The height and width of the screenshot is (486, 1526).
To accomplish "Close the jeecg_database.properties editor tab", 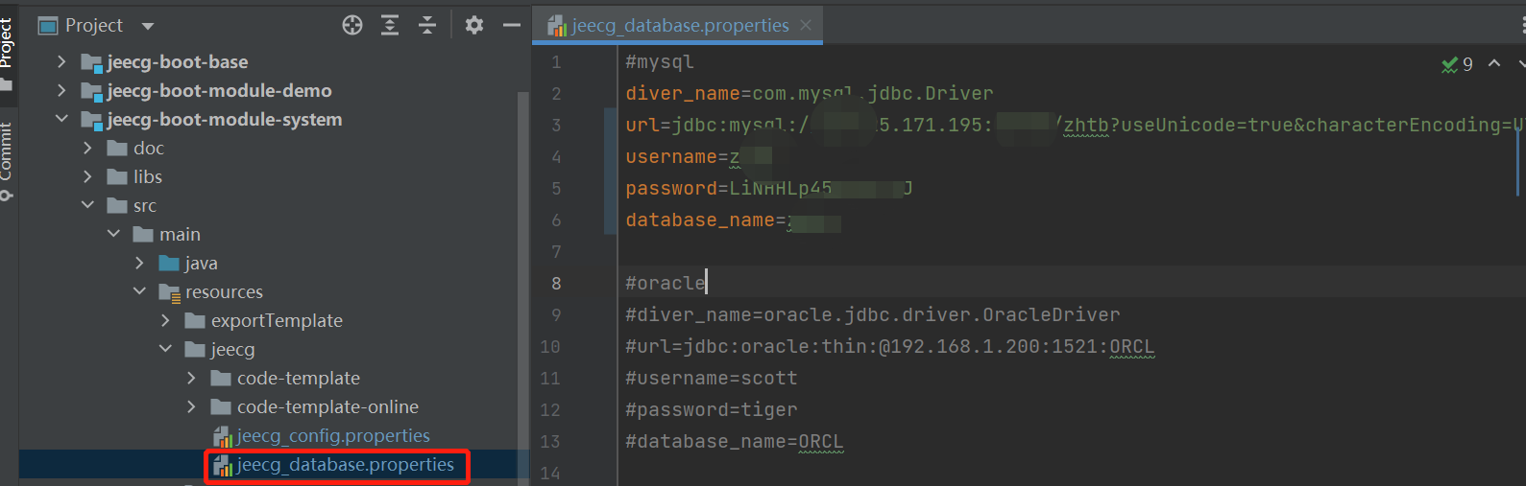I will coord(806,26).
